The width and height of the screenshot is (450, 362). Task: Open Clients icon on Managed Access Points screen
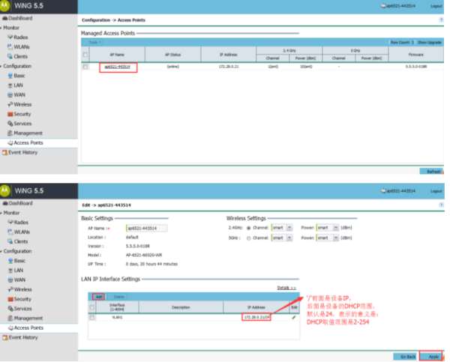(10, 56)
